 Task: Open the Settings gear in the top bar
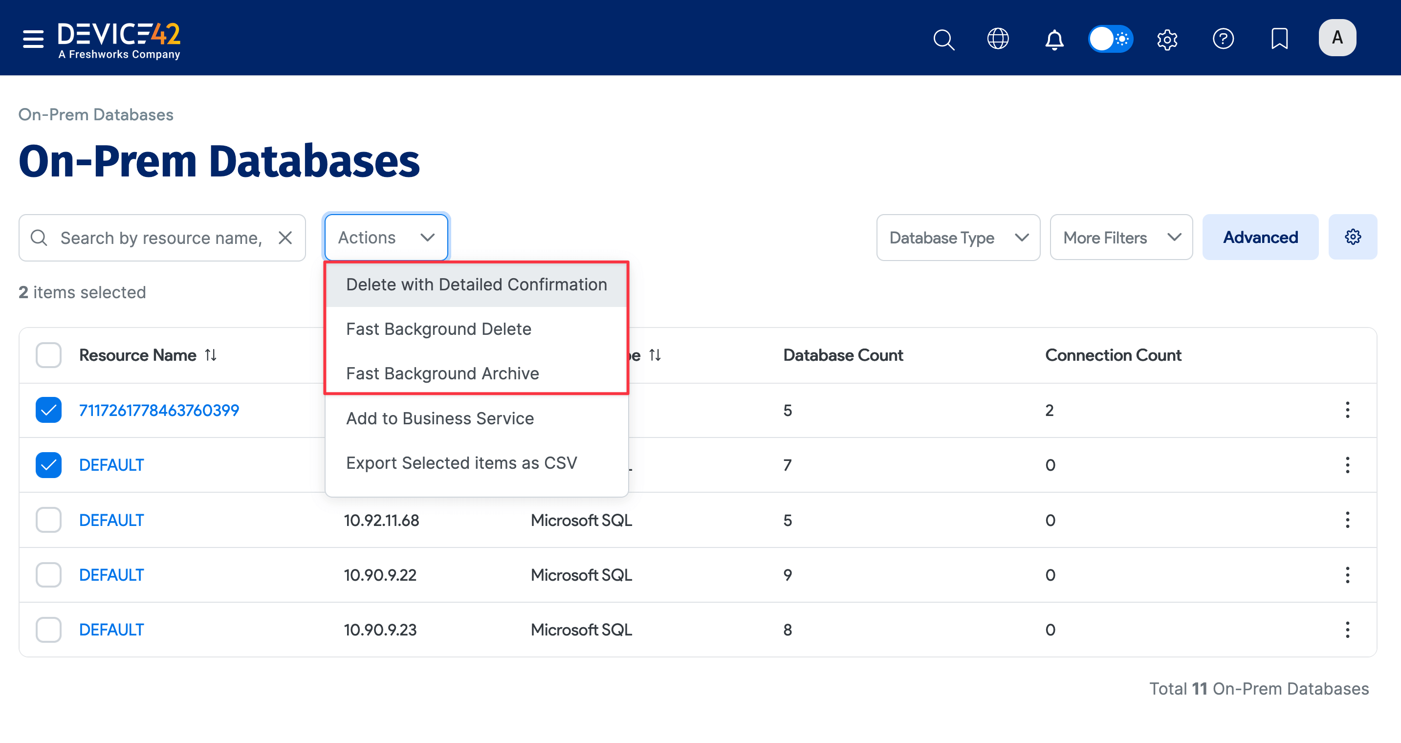tap(1167, 39)
